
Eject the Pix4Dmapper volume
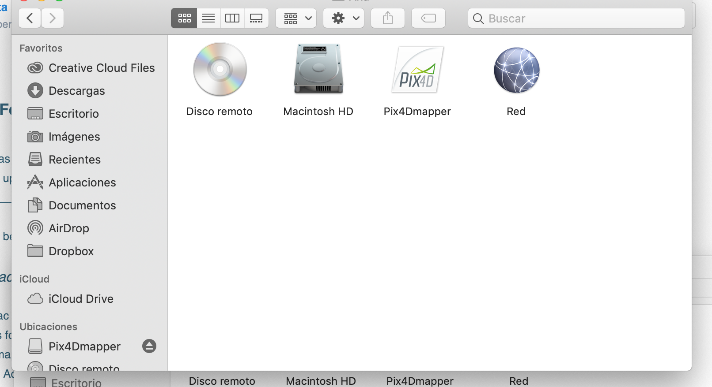click(149, 346)
